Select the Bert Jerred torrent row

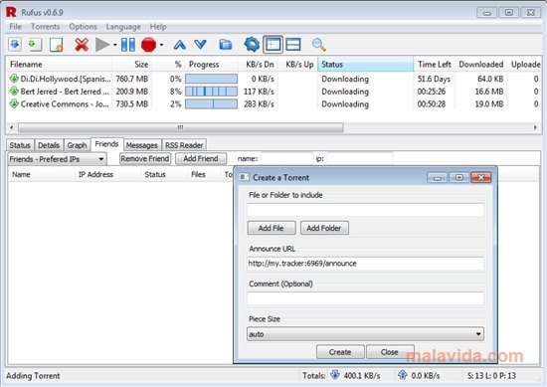coord(273,92)
